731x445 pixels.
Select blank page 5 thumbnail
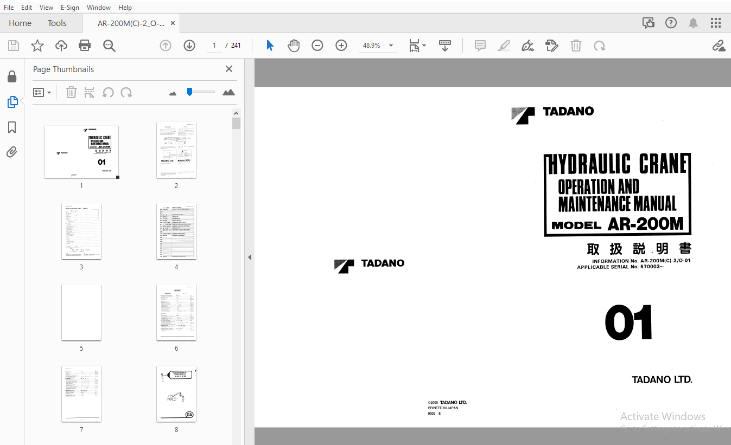pos(81,313)
